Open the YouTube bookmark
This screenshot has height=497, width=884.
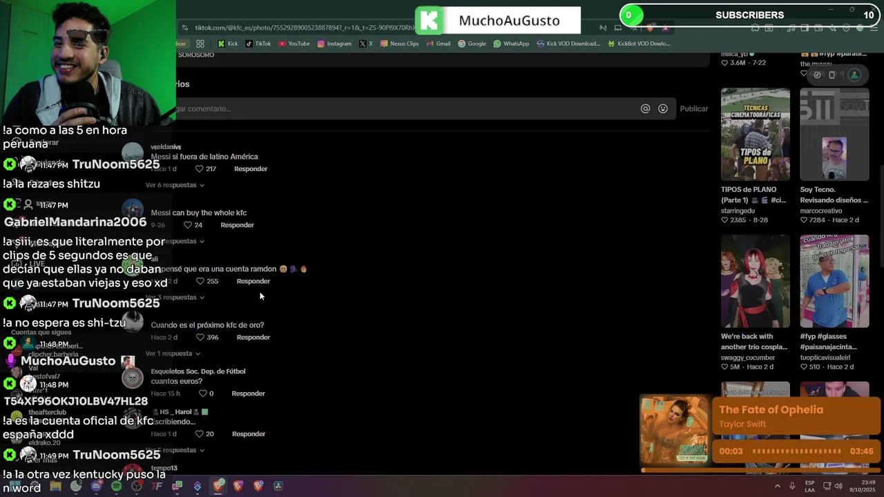pyautogui.click(x=294, y=43)
